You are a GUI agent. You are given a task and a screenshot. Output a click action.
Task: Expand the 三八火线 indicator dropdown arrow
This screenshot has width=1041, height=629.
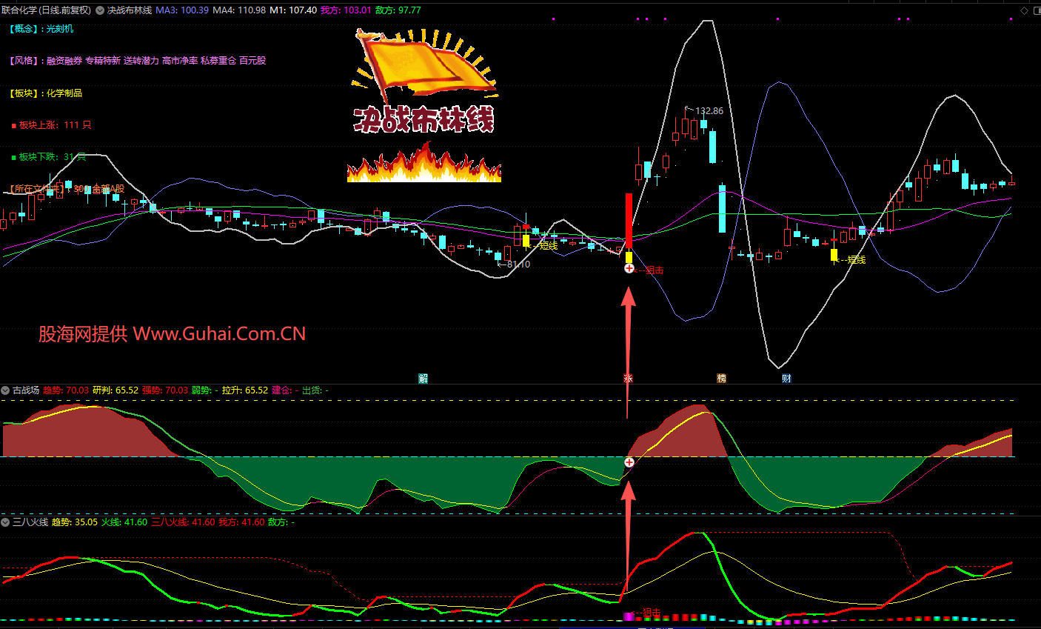(x=6, y=522)
